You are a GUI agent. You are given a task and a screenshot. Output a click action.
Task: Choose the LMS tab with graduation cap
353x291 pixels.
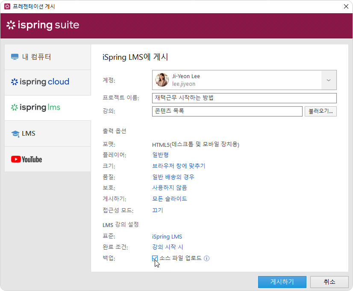tap(47, 134)
